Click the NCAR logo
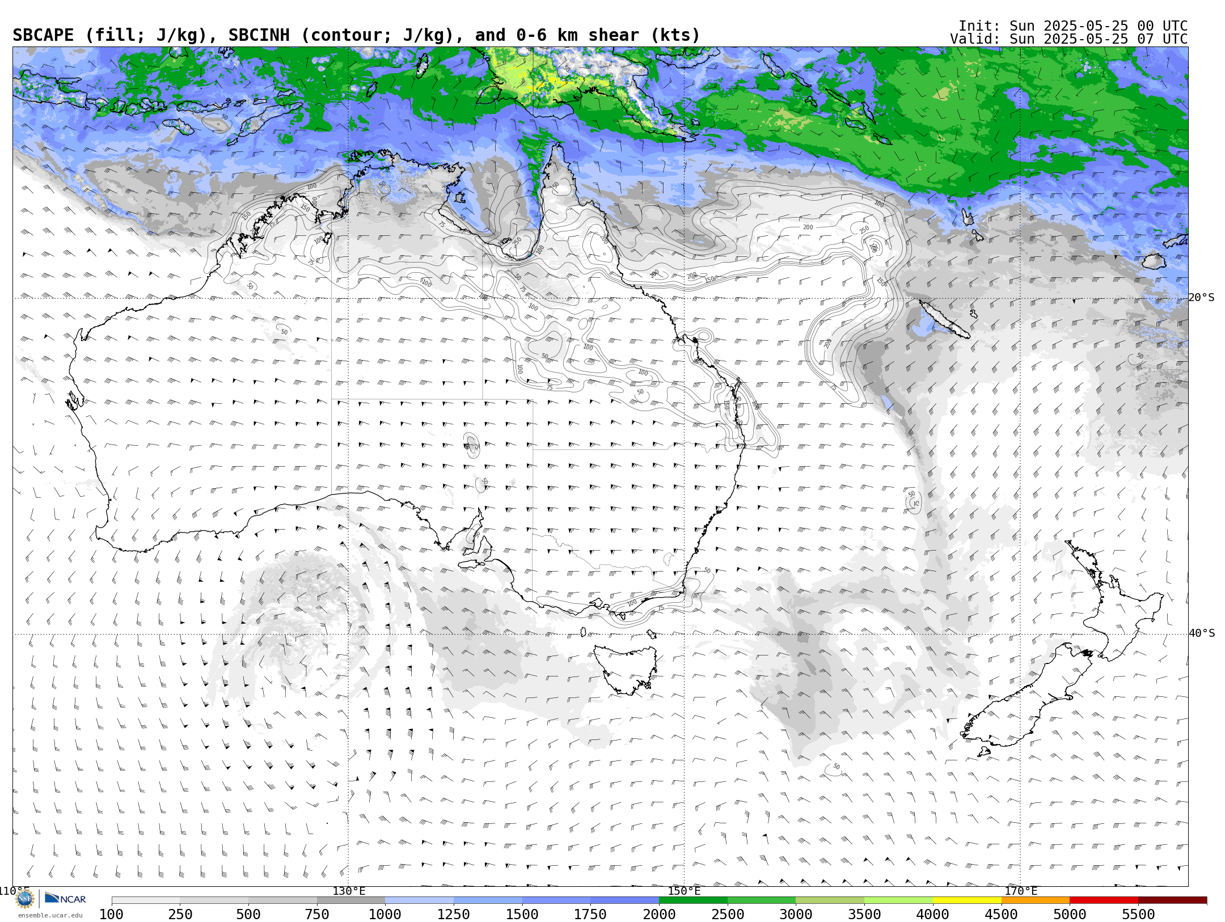The width and height of the screenshot is (1225, 922). [x=65, y=898]
